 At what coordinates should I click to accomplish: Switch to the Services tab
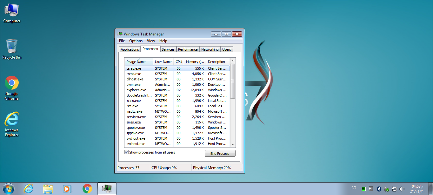tap(168, 49)
